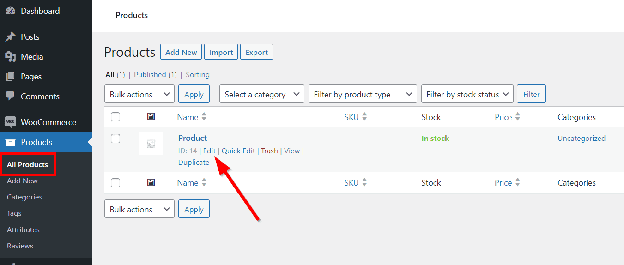The image size is (624, 265).
Task: Sort by the Name column sort arrows in header
Action: 204,117
